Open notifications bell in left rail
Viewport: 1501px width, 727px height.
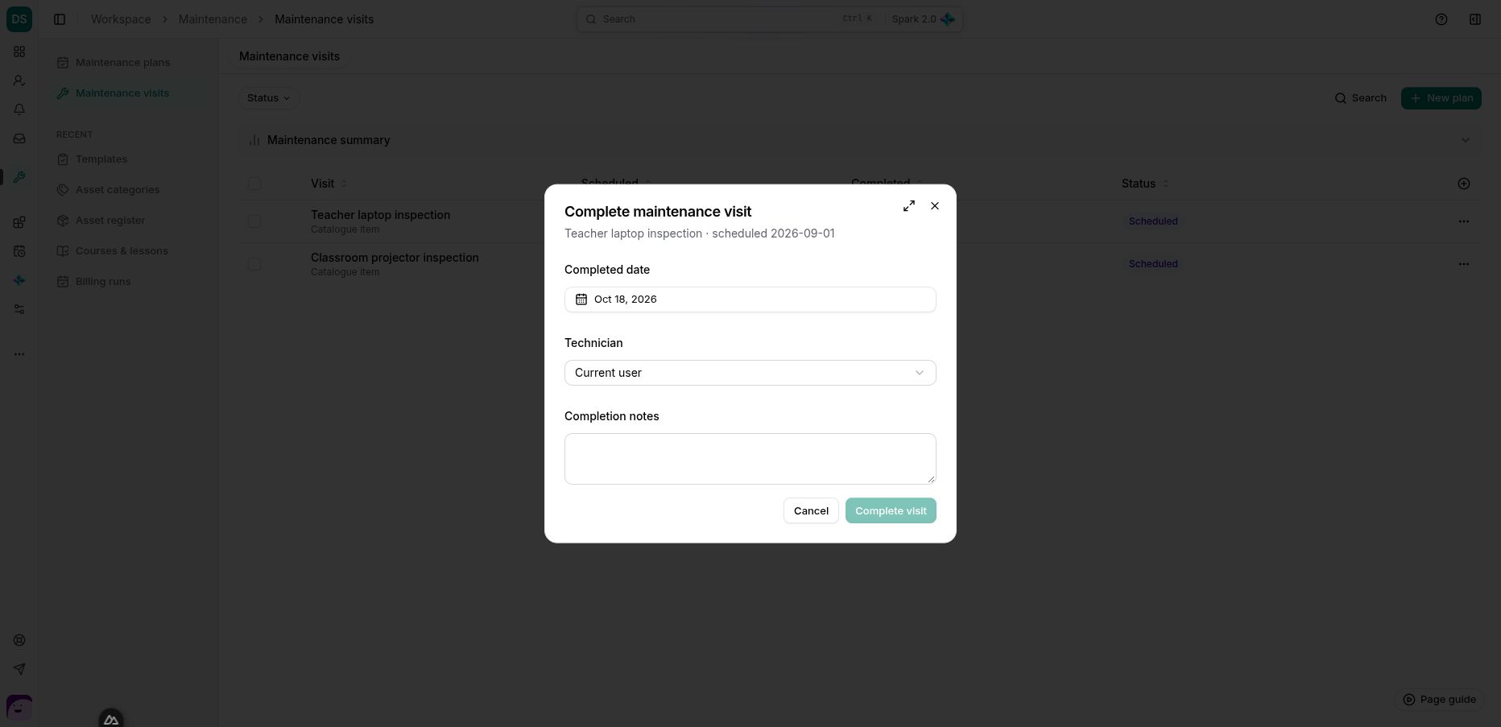(19, 109)
